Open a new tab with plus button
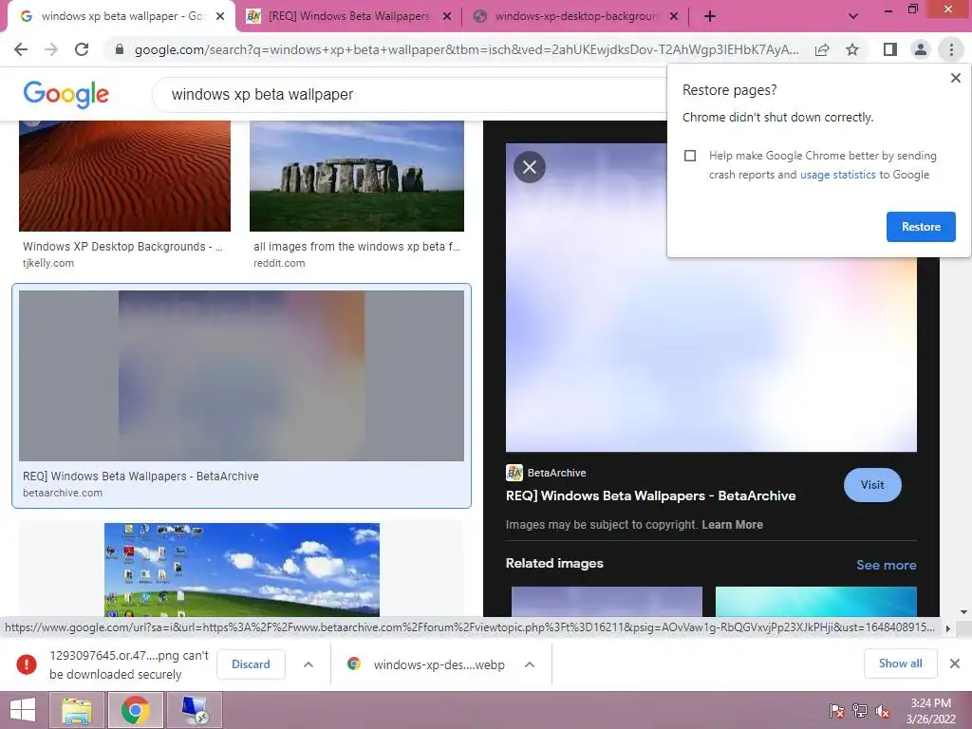Screen dimensions: 972x729 [710, 16]
